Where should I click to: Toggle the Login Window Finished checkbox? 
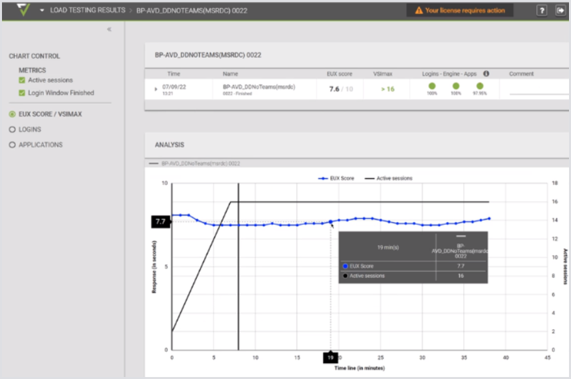pyautogui.click(x=22, y=93)
